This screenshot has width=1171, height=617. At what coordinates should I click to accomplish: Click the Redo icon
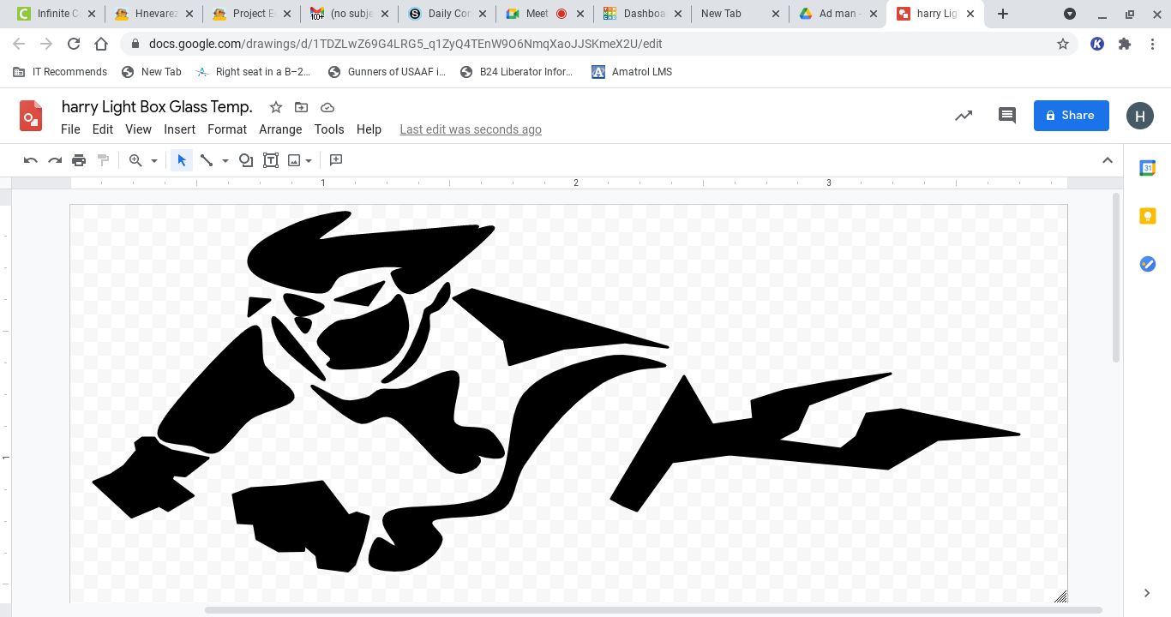coord(55,160)
